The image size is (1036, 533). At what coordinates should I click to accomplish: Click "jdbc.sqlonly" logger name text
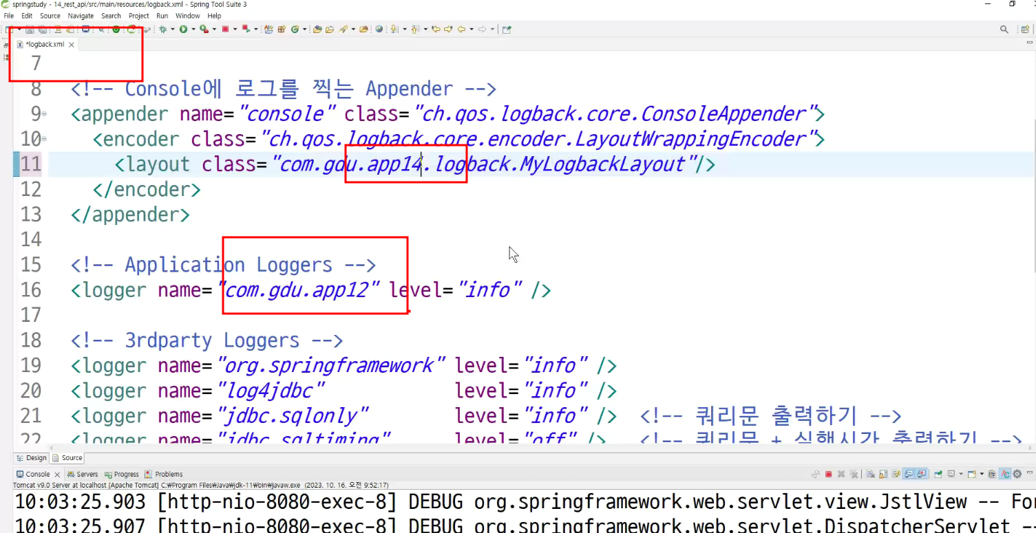click(293, 416)
